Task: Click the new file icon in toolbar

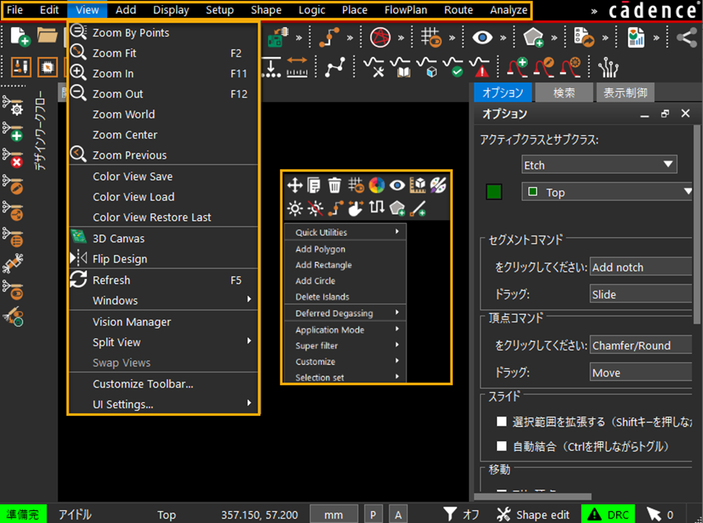Action: point(20,37)
